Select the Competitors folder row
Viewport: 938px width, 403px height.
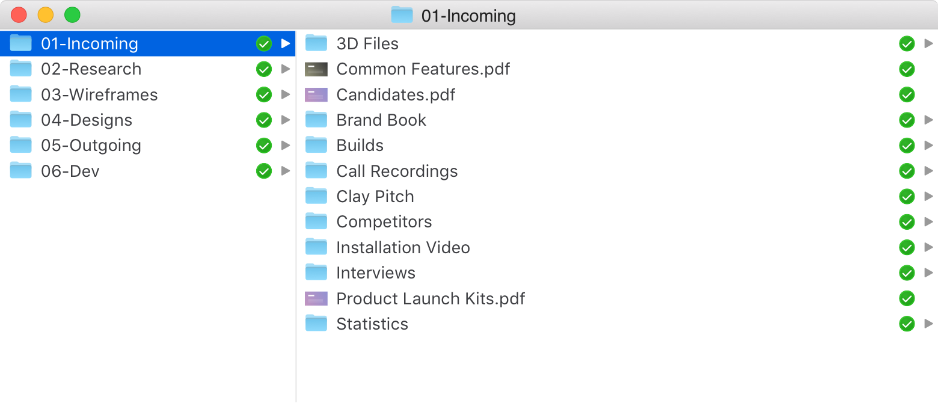click(x=384, y=222)
